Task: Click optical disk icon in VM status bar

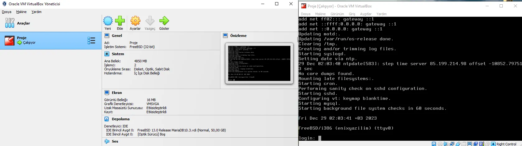Action: 440,144
